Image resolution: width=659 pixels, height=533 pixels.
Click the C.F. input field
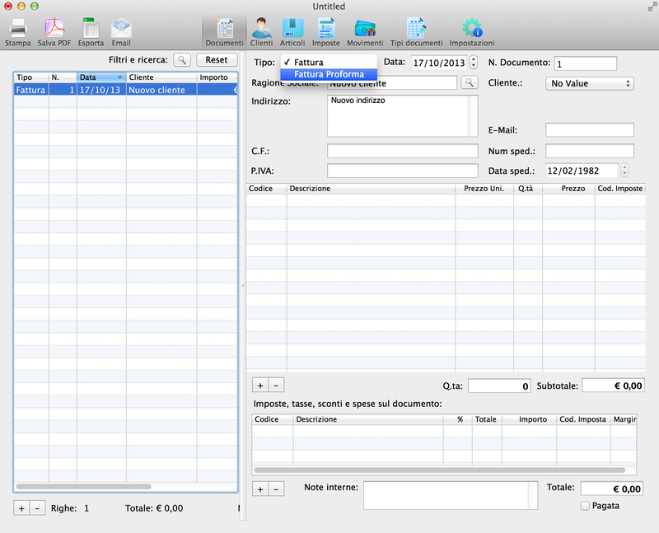click(x=402, y=151)
